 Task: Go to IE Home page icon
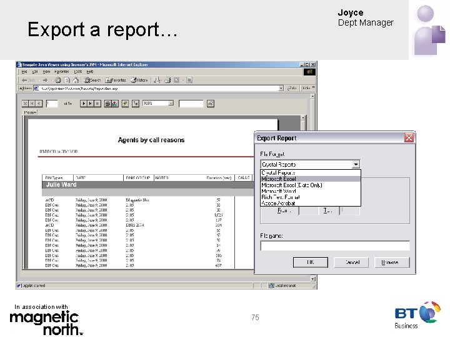pyautogui.click(x=76, y=81)
